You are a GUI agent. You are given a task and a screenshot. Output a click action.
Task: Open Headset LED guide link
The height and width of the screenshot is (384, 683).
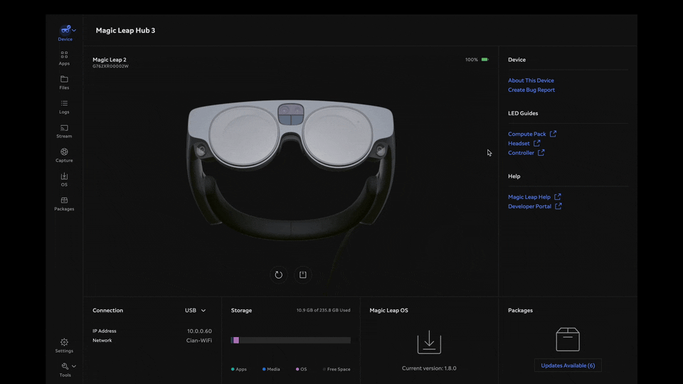[x=519, y=143]
